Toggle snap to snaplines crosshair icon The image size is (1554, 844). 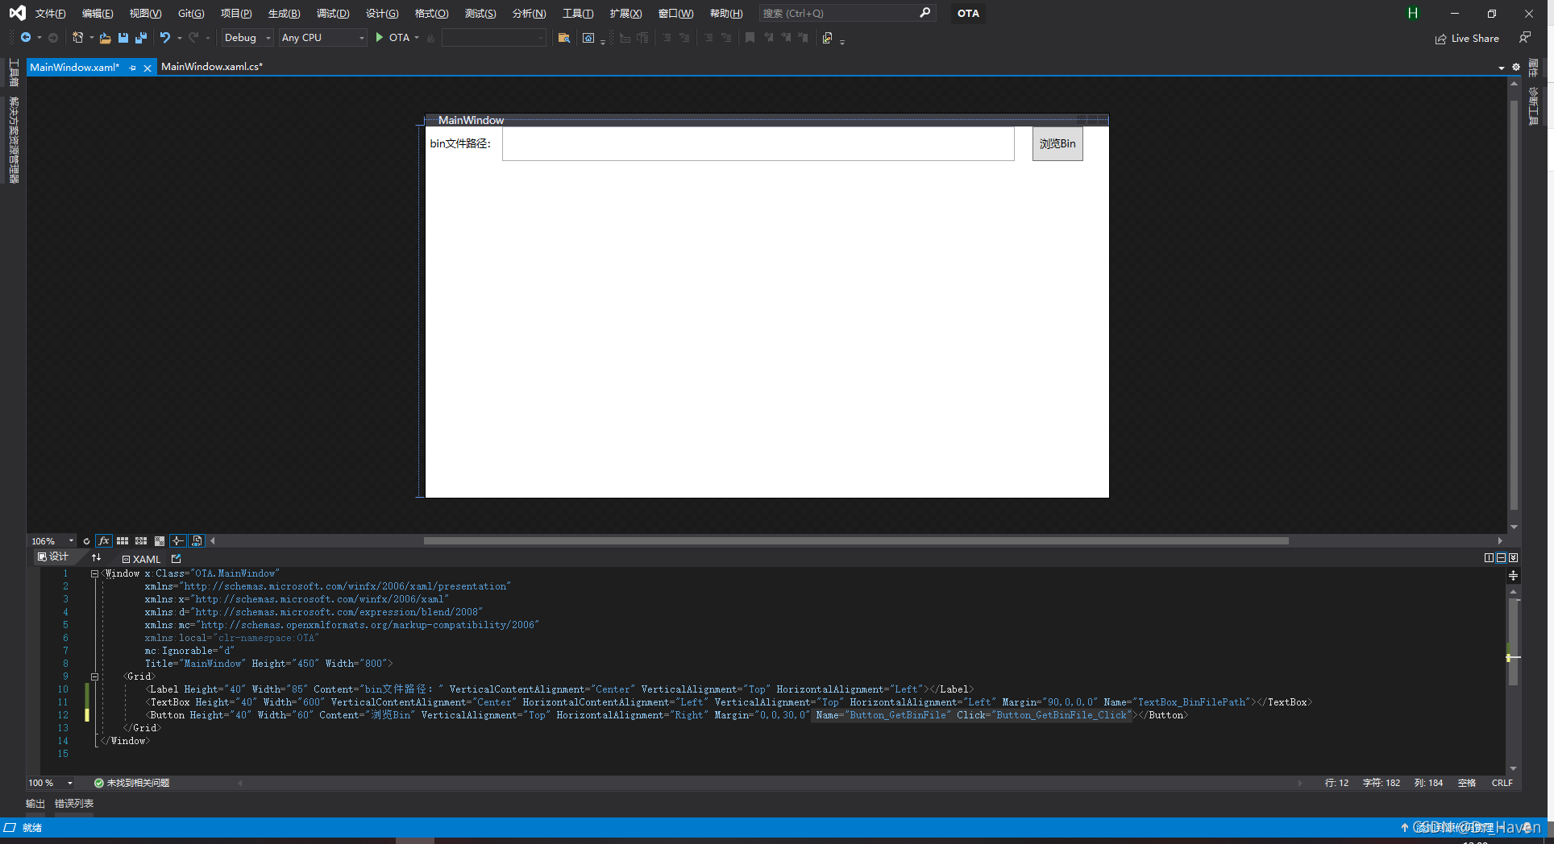(x=178, y=541)
